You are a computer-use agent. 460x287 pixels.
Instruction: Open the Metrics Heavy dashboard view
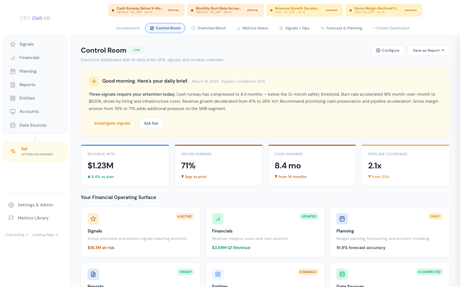pyautogui.click(x=252, y=28)
